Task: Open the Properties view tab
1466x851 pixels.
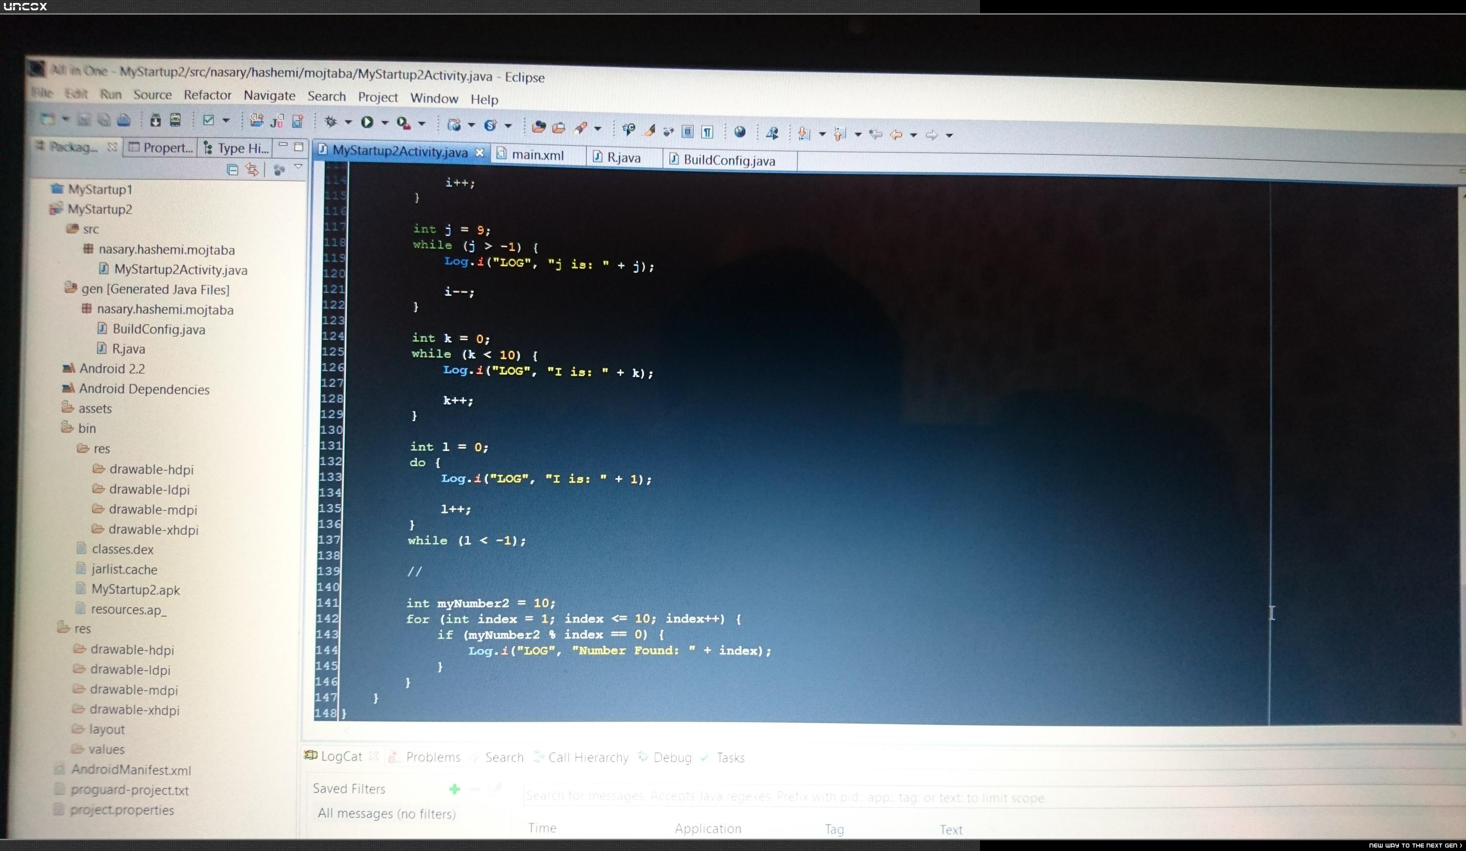Action: click(161, 148)
